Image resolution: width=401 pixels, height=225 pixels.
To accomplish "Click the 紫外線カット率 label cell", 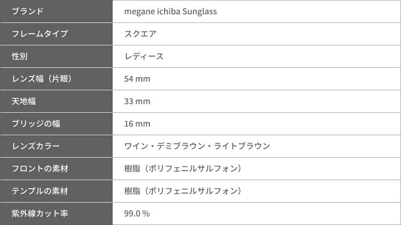I will (x=56, y=214).
